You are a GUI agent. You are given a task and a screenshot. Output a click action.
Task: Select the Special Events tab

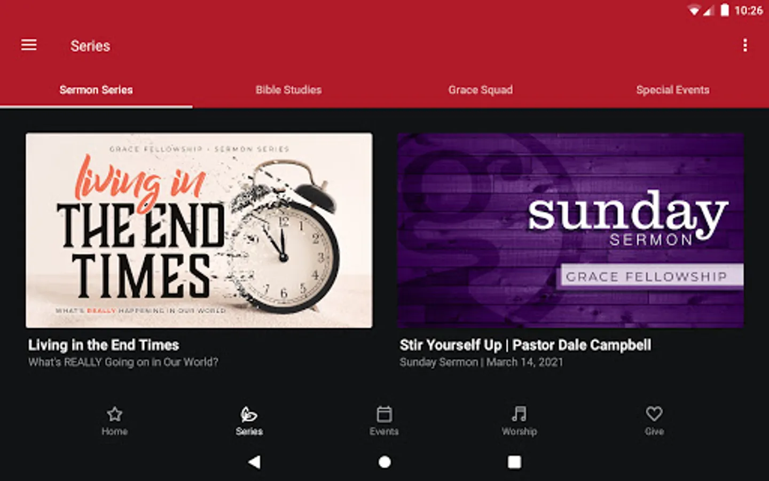(673, 90)
